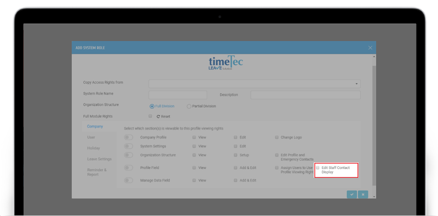Open the Leave Settings tab

point(99,159)
